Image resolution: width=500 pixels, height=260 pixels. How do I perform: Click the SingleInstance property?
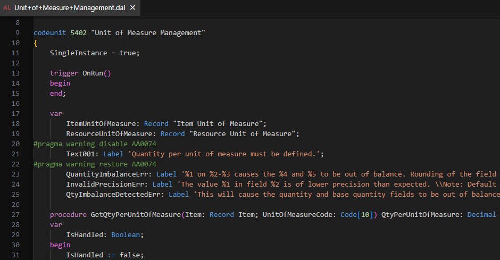click(x=78, y=53)
